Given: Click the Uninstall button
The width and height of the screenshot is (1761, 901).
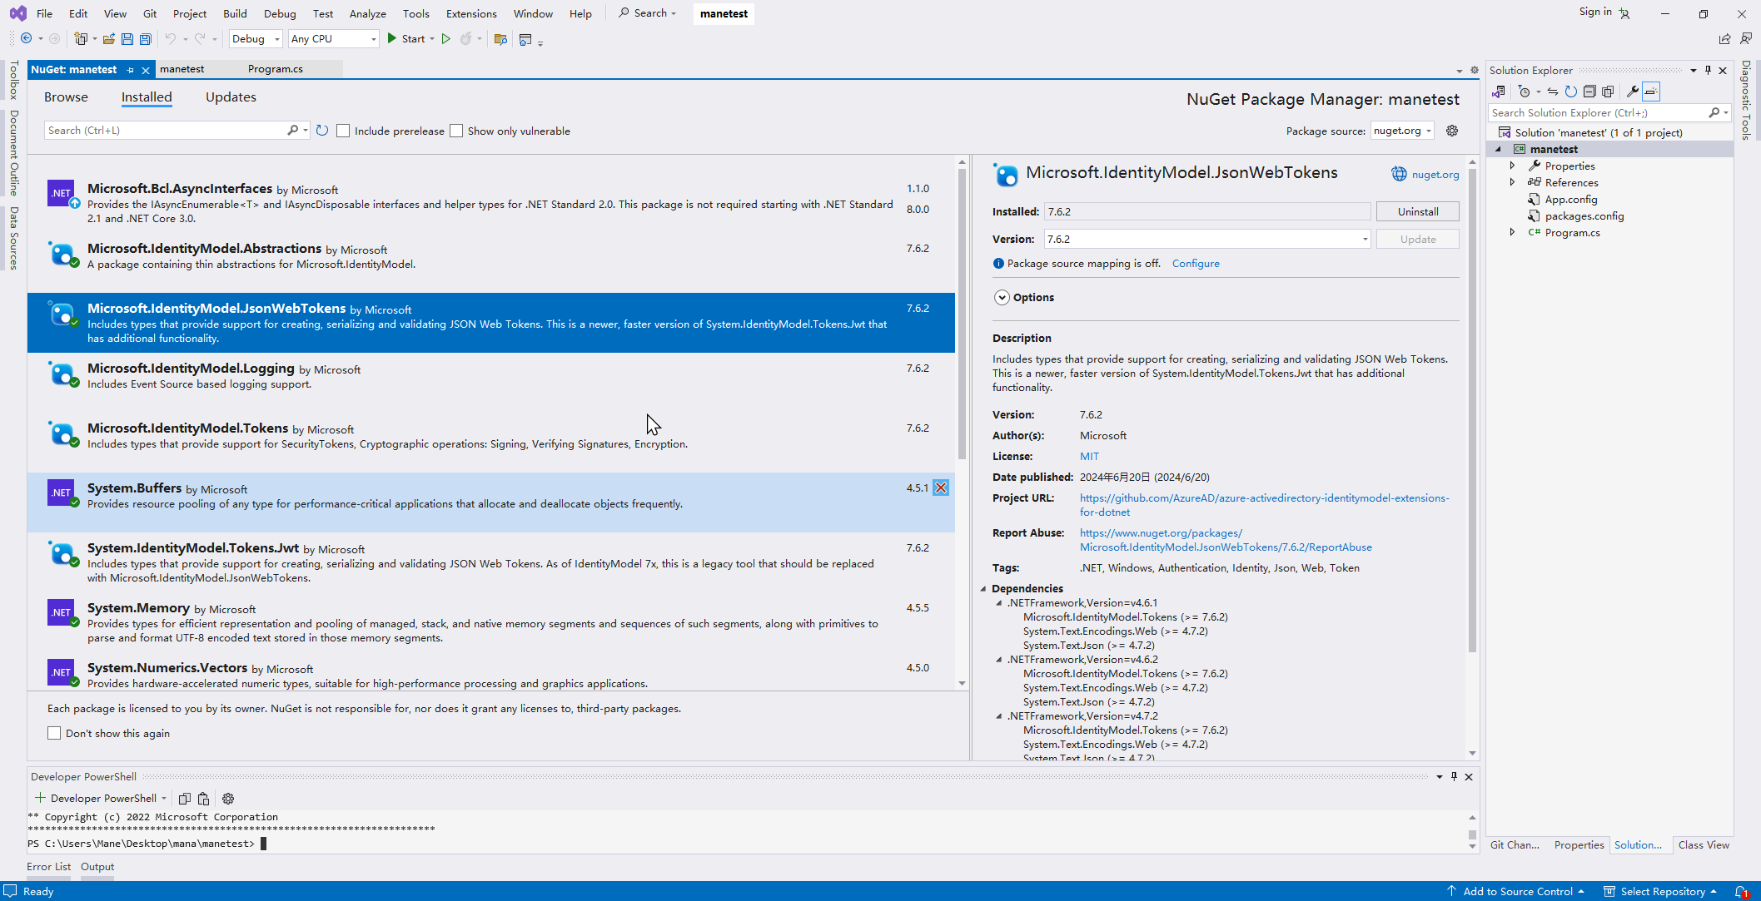Looking at the screenshot, I should (x=1417, y=211).
